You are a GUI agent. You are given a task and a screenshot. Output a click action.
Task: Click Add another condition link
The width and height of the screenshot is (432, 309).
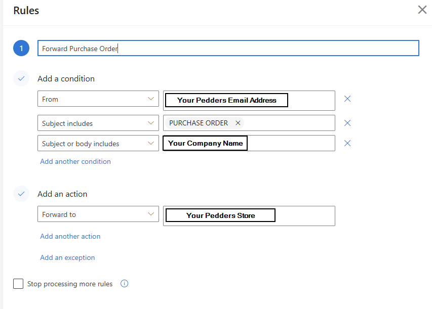point(75,161)
